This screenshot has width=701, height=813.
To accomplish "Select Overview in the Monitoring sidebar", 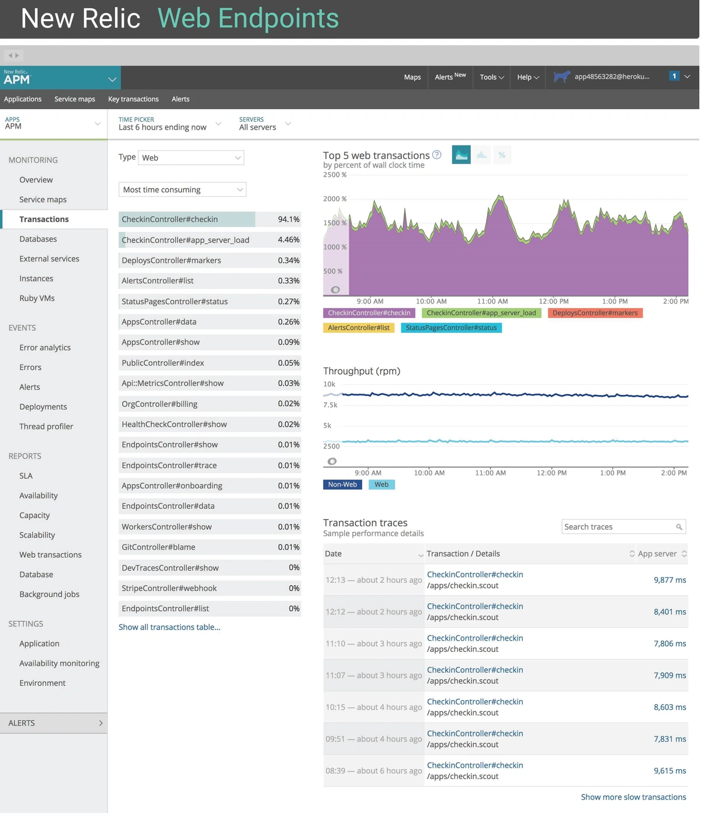I will (x=36, y=180).
